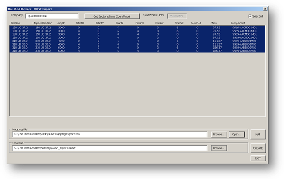The width and height of the screenshot is (284, 179).
Task: Click the StartZ column header
Action: (x=119, y=23)
